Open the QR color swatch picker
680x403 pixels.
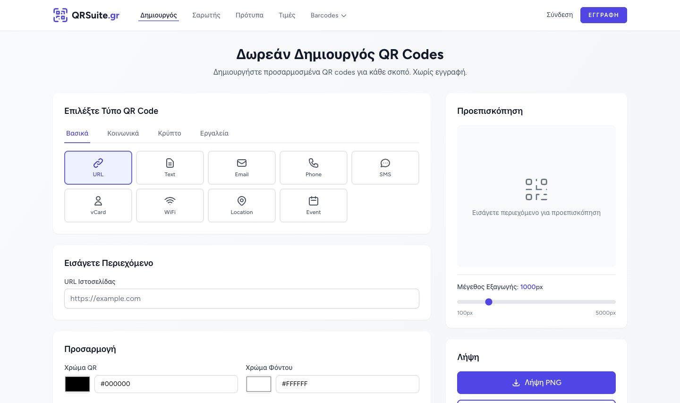(x=77, y=384)
